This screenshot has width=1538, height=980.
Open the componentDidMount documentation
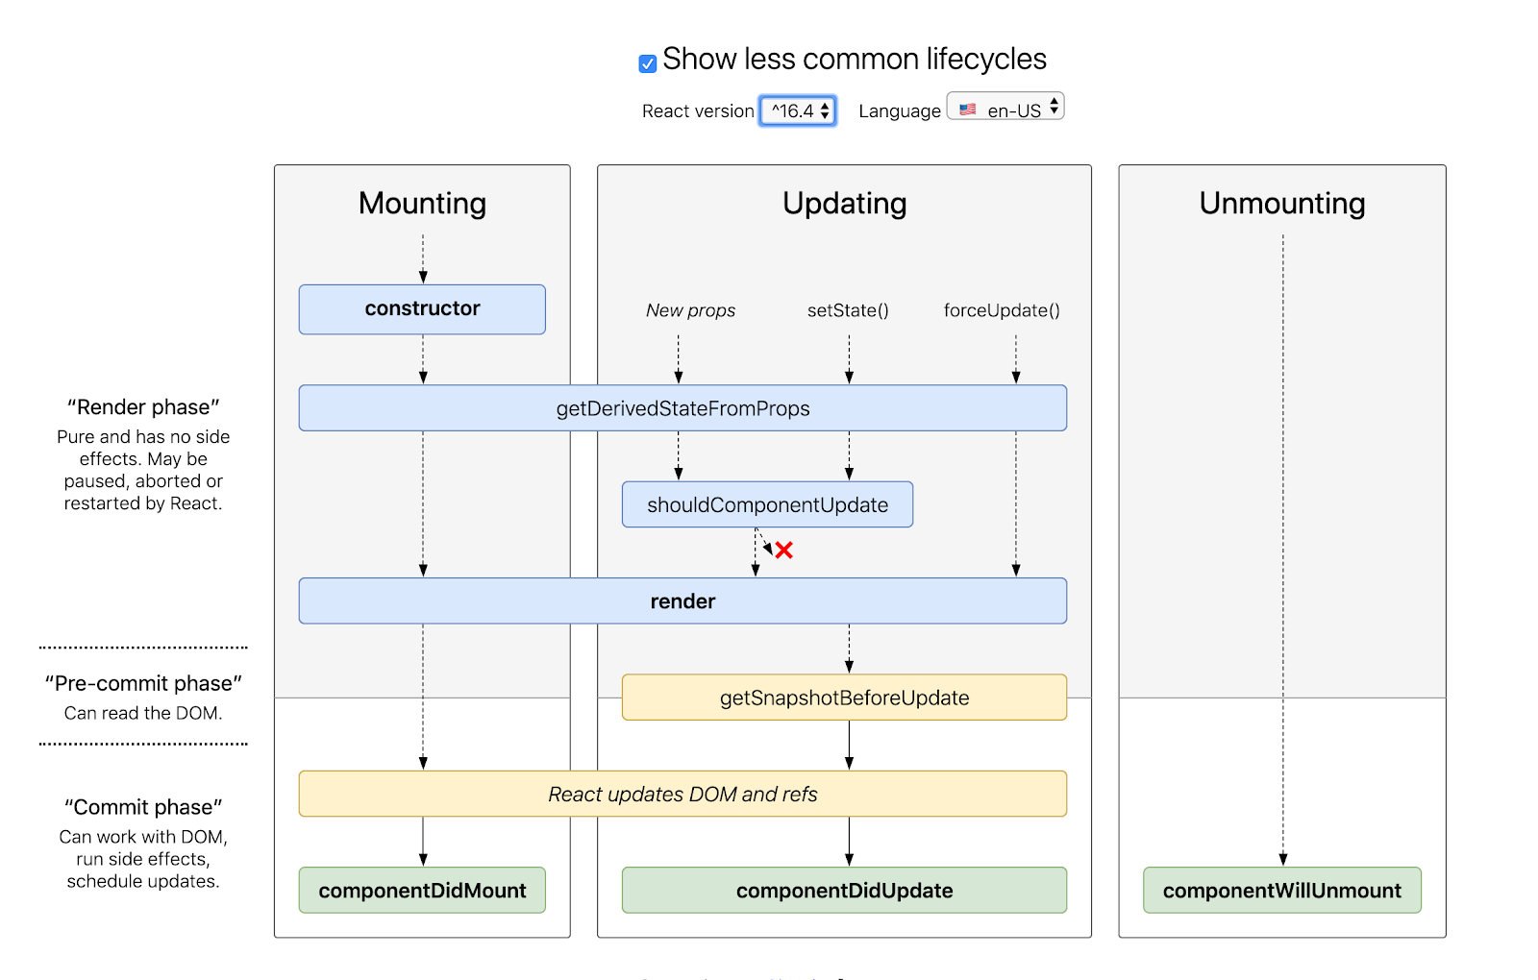[422, 890]
